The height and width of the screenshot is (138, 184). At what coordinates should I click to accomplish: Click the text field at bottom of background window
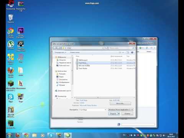(x=138, y=124)
